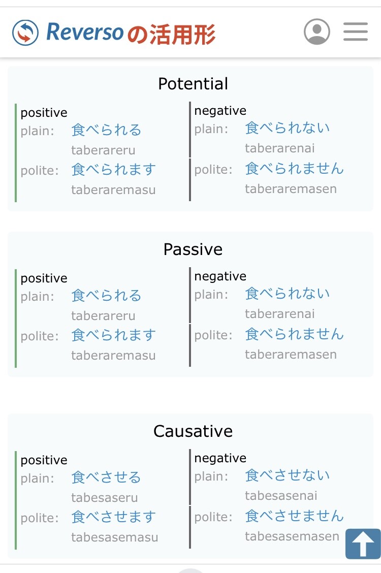Click the Reverso circular arrows logo icon
This screenshot has width=381, height=573.
point(25,33)
